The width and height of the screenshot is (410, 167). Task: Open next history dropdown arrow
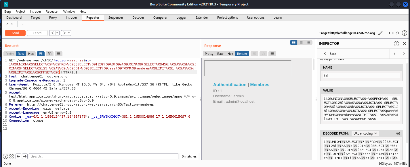(69, 33)
